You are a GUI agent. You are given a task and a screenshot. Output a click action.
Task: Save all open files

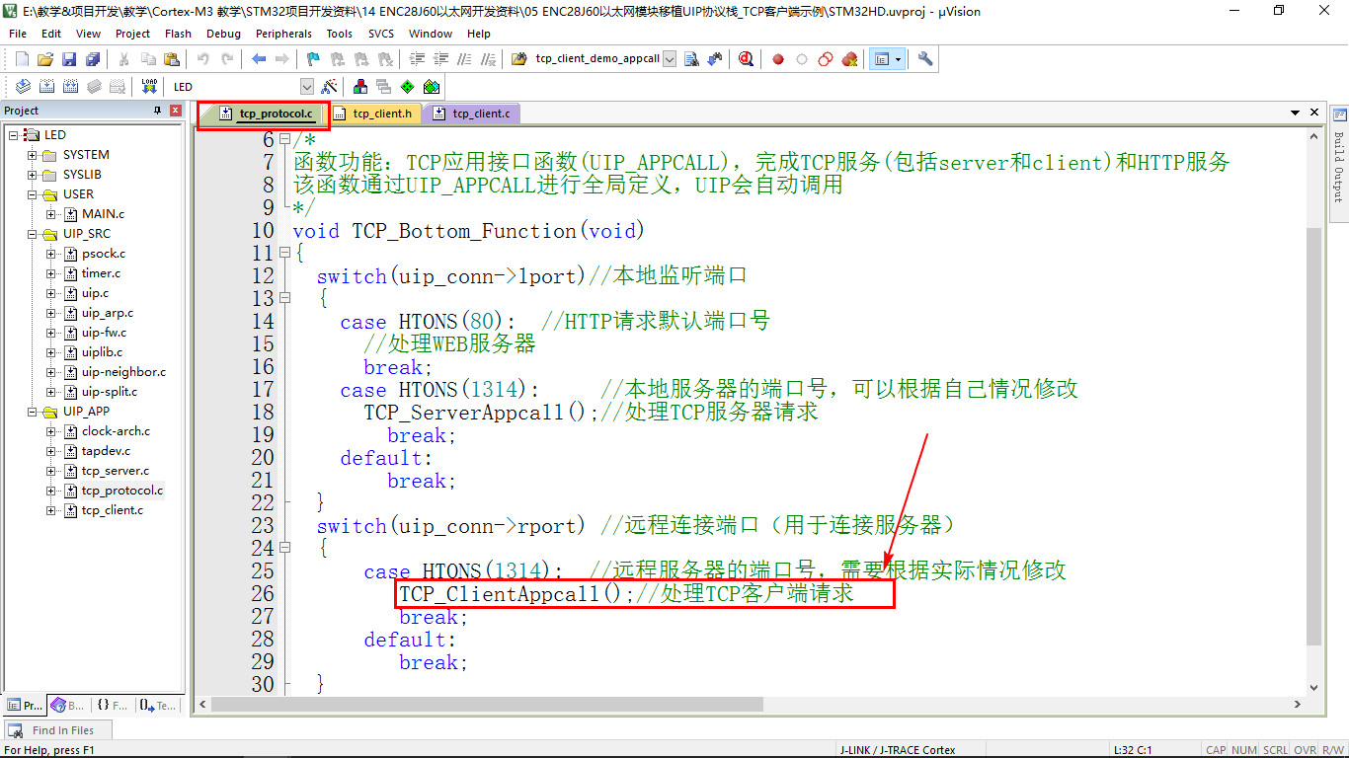pos(92,58)
